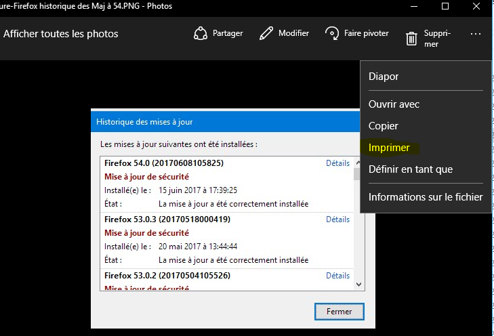Select Diapor from the dropdown menu
The height and width of the screenshot is (336, 494).
click(x=384, y=77)
